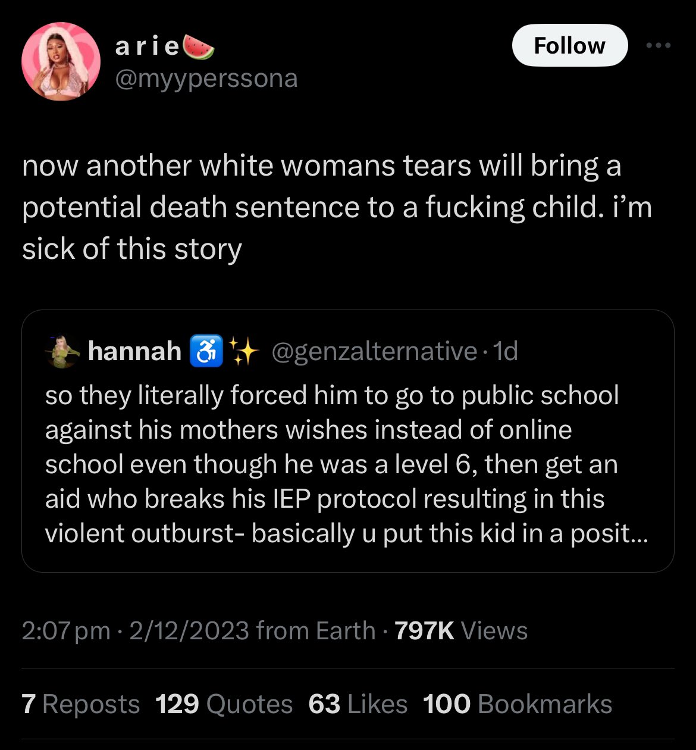Screen dimensions: 696x750
Task: Click the main tweet text
Action: [337, 207]
